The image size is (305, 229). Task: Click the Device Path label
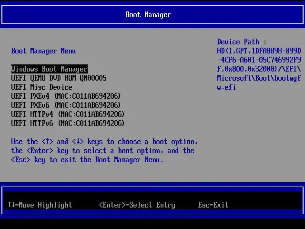coord(242,42)
